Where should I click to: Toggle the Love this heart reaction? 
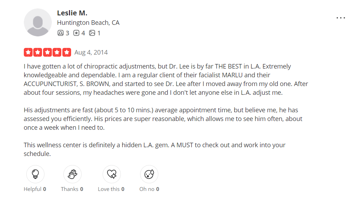tap(111, 174)
